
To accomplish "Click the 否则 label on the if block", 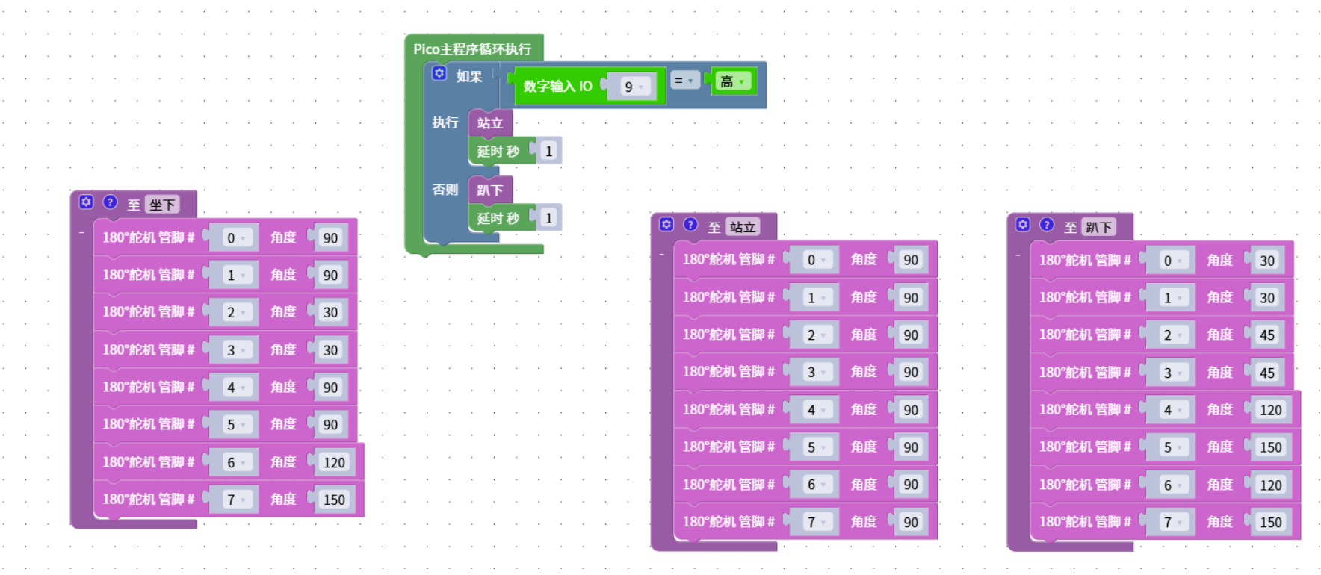I will [x=445, y=190].
